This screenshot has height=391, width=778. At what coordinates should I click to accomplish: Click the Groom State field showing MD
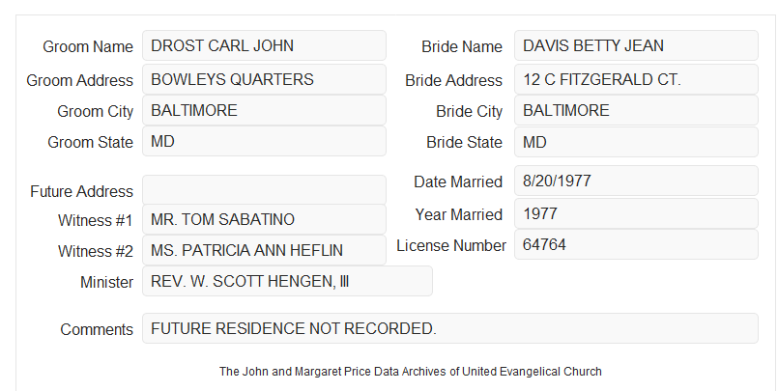[x=264, y=141]
